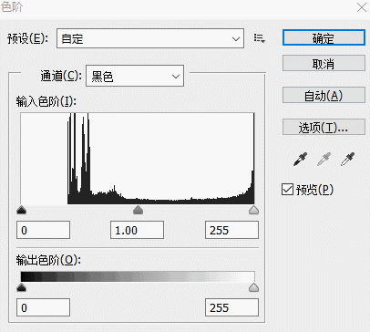
Task: Click the input midtone gamma slider
Action: [x=139, y=210]
